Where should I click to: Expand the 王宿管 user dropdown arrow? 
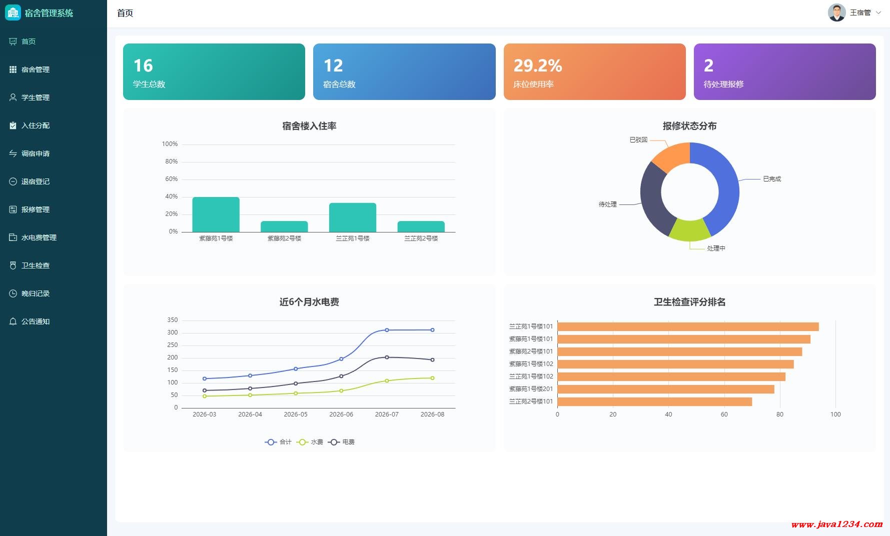coord(878,12)
